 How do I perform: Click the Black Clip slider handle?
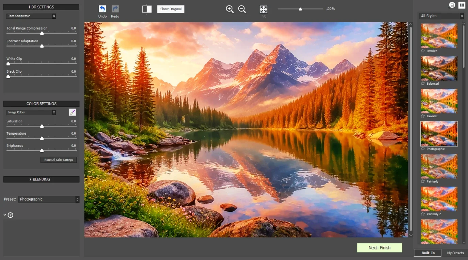click(8, 76)
